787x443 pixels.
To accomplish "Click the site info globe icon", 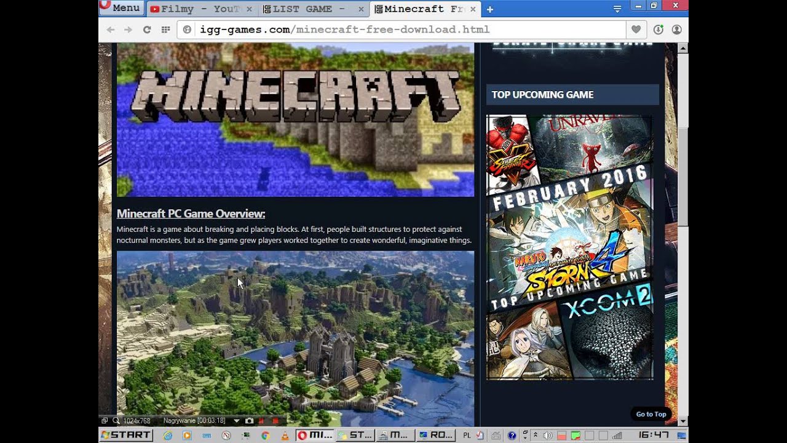I will click(188, 30).
